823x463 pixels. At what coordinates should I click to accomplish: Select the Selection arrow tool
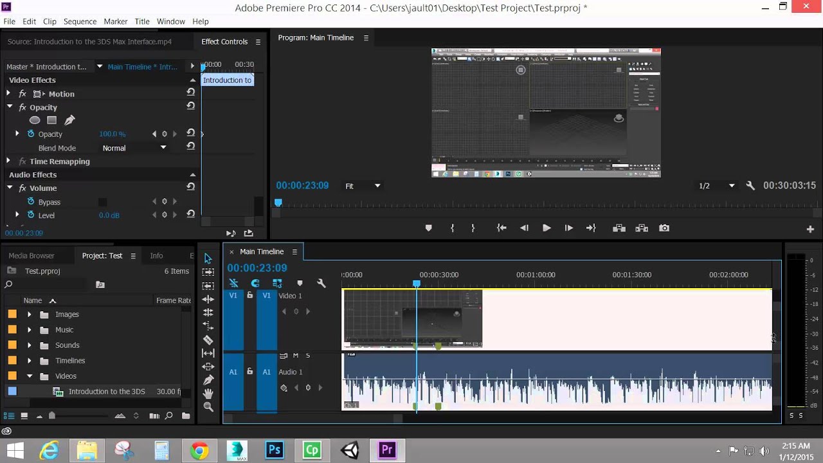(x=208, y=259)
